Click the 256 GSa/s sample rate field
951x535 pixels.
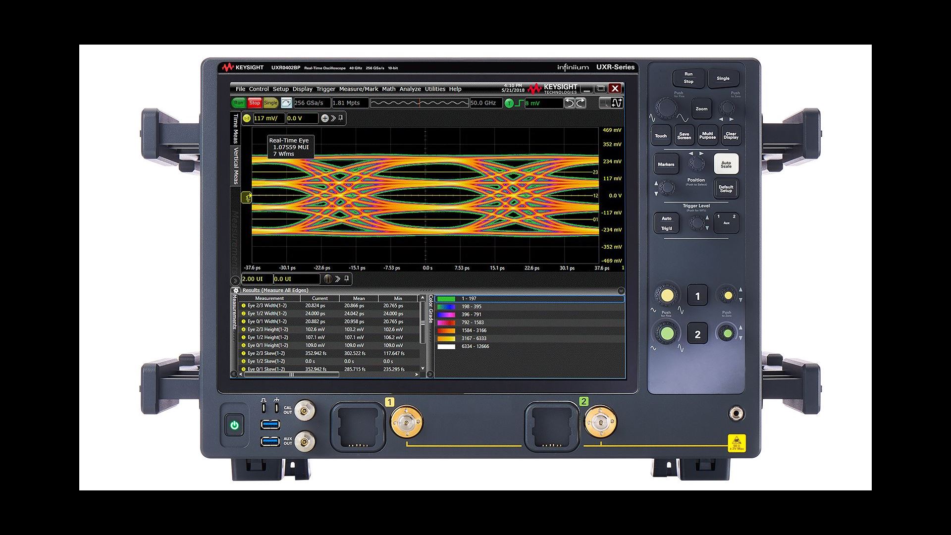point(311,103)
